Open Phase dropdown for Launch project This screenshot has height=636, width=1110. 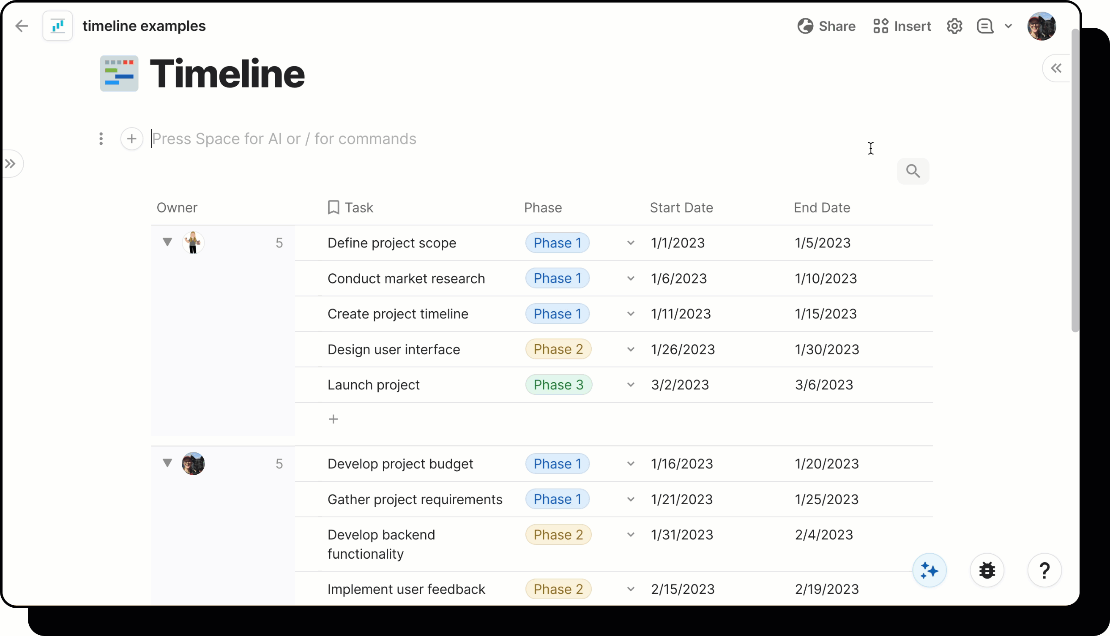630,385
